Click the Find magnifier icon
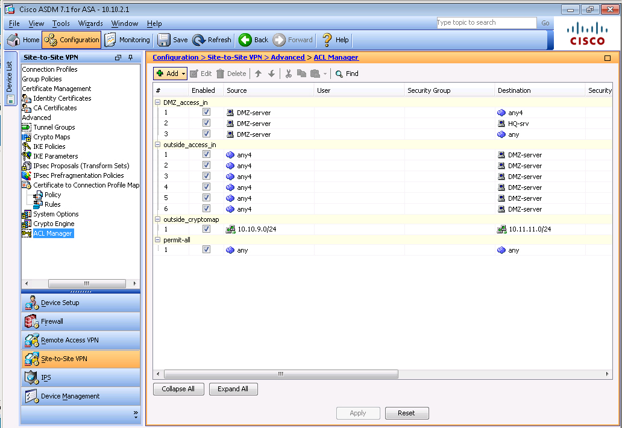622x428 pixels. click(x=340, y=74)
